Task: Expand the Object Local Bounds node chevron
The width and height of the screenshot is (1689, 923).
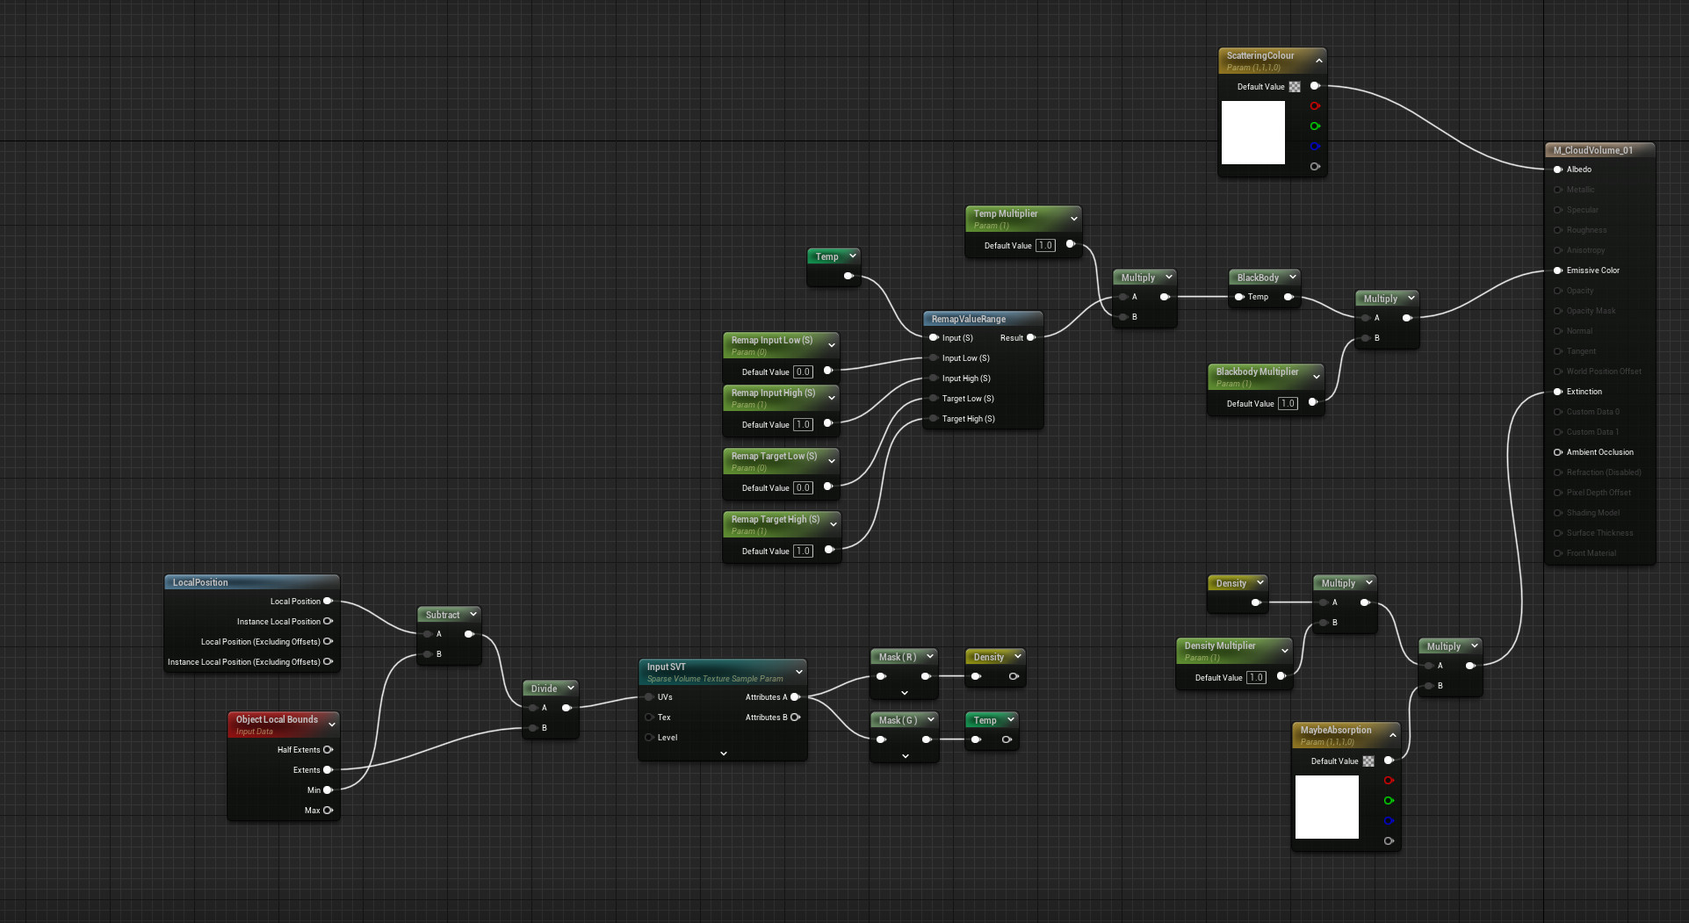Action: [x=331, y=725]
